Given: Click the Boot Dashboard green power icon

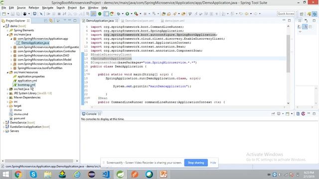Looking at the screenshot, I should coord(100,14).
